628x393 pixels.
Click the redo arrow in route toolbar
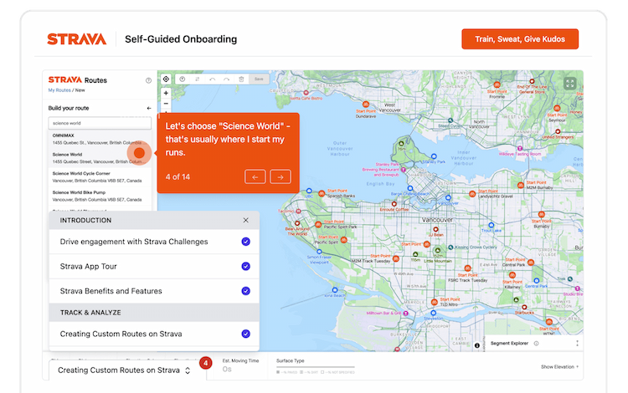pyautogui.click(x=226, y=79)
